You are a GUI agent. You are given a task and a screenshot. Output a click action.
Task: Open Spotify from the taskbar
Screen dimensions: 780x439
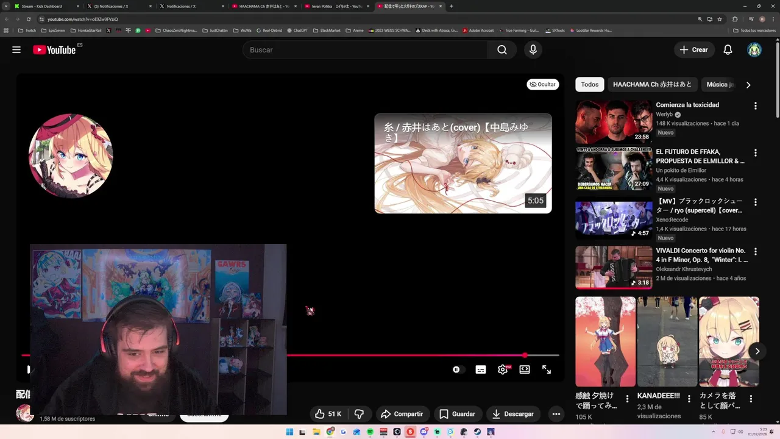(370, 432)
